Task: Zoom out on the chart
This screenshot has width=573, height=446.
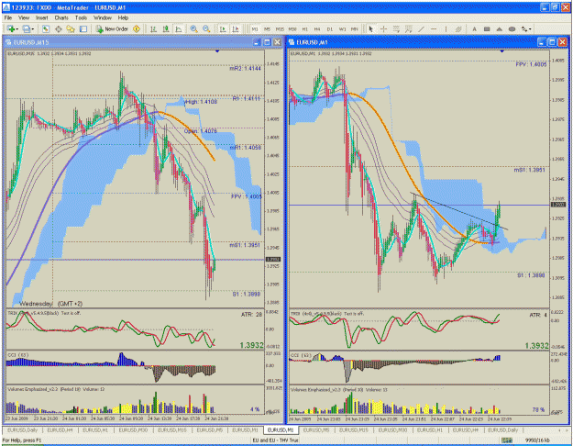Action: (x=206, y=28)
